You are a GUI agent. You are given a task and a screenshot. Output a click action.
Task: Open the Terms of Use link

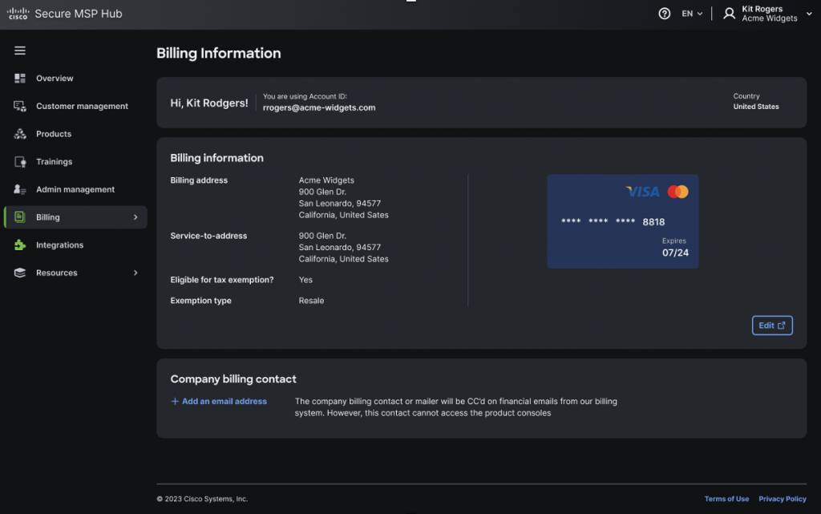click(726, 499)
